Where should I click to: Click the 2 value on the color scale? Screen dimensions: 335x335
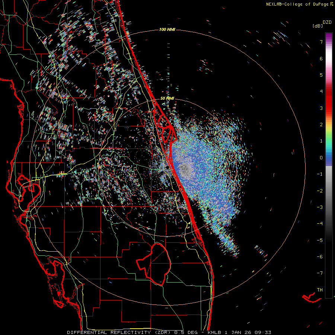point(321,125)
